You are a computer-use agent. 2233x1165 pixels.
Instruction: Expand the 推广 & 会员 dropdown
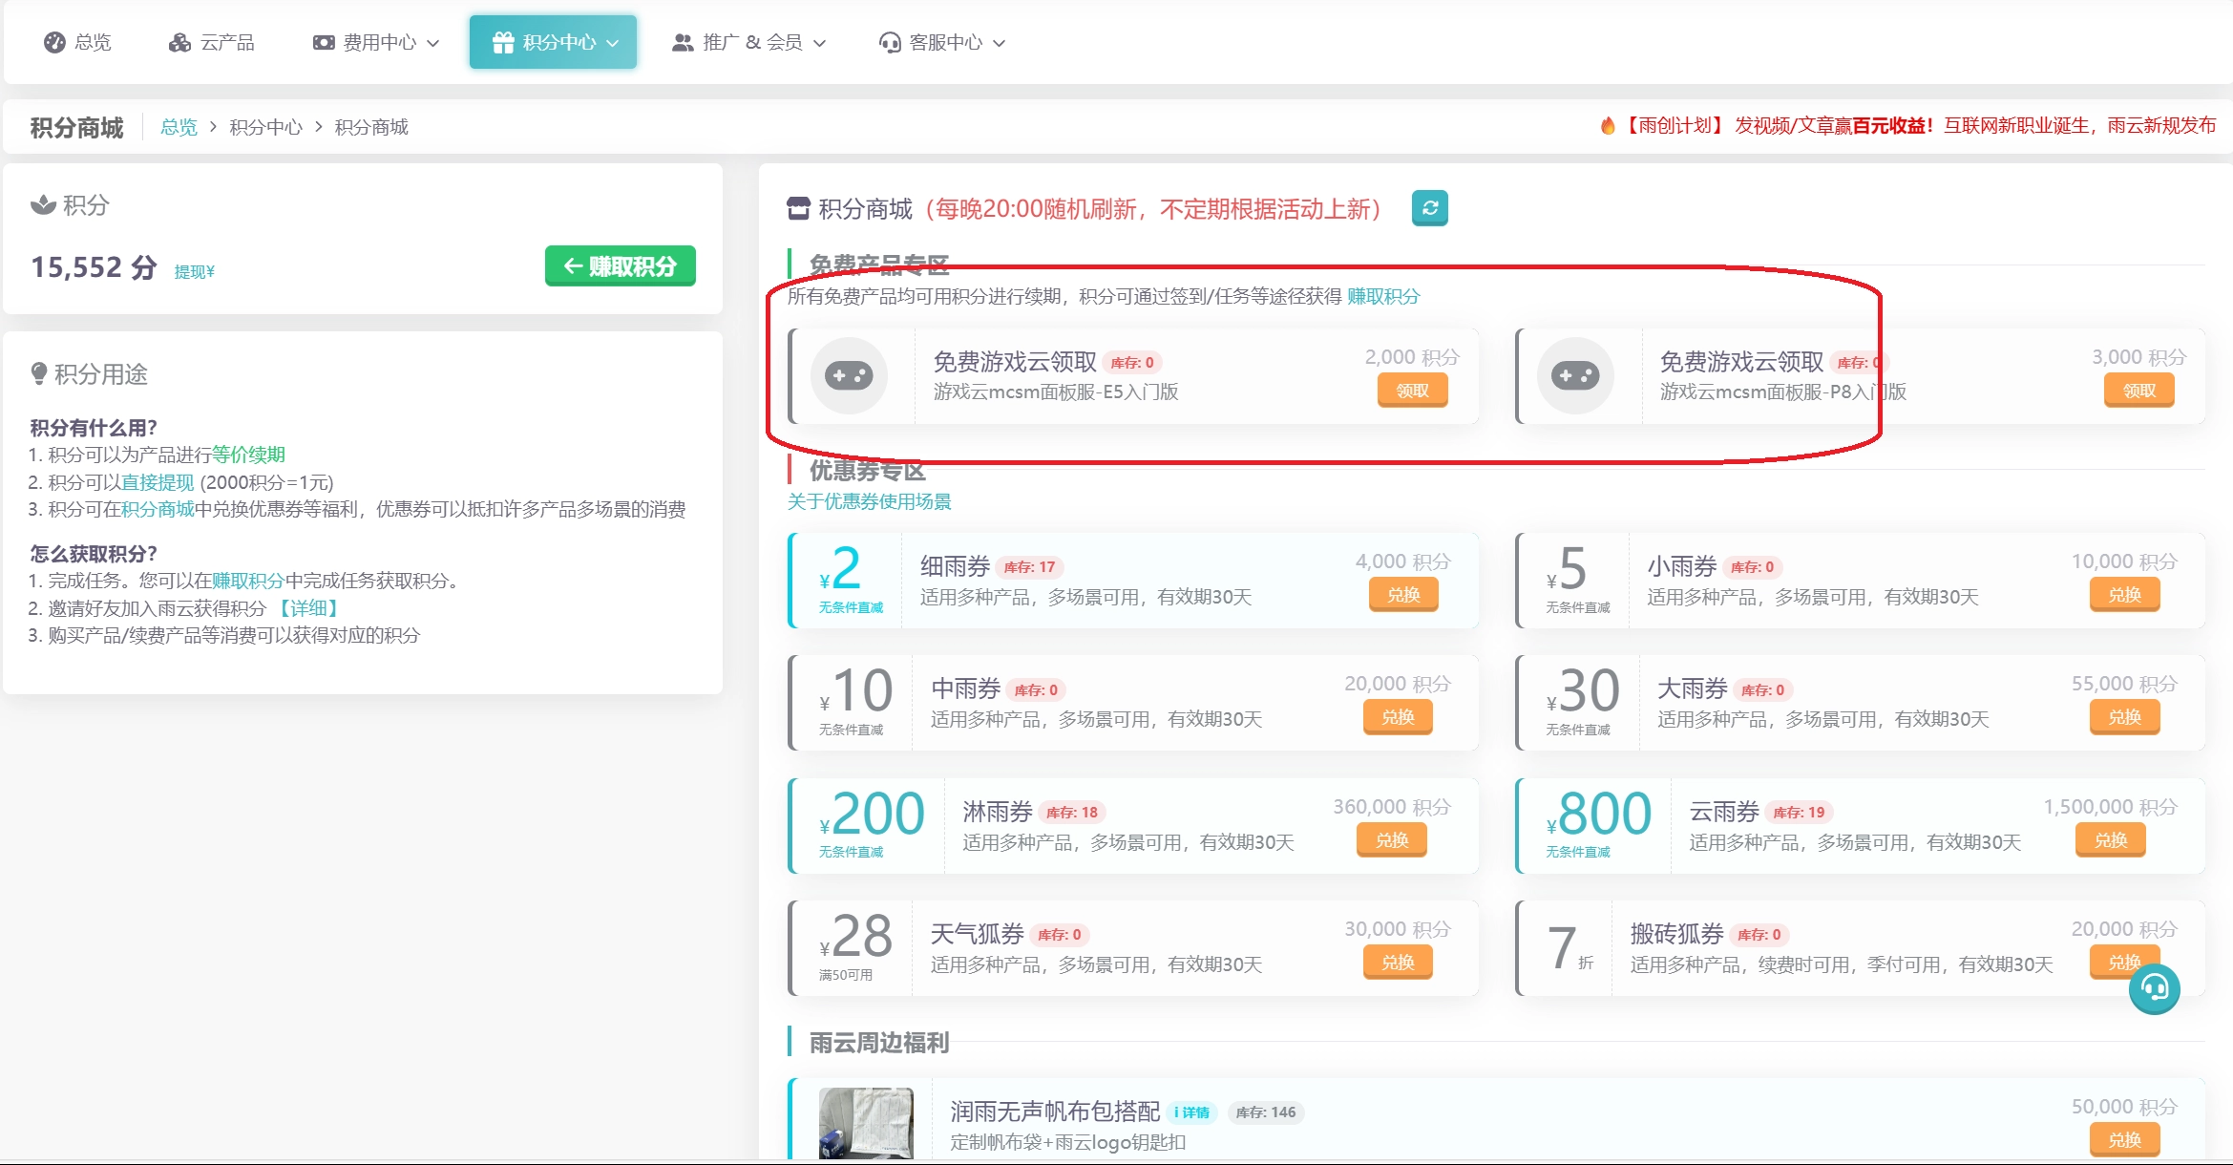(749, 42)
